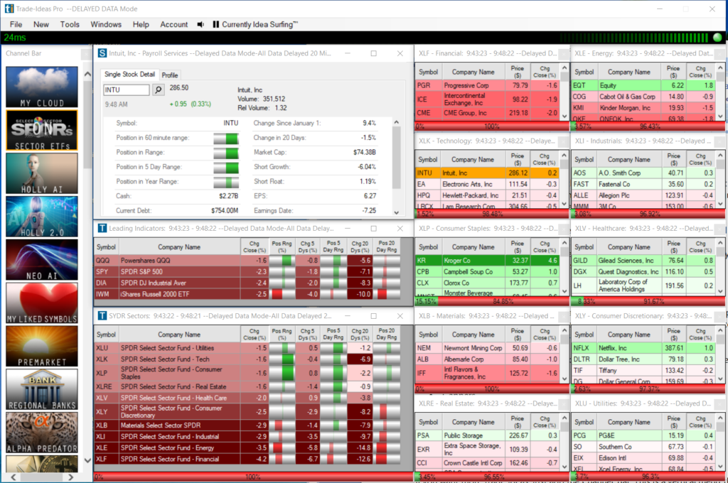Select the XLE Energy row in SYDR Sectors
The width and height of the screenshot is (728, 483).
point(247,447)
